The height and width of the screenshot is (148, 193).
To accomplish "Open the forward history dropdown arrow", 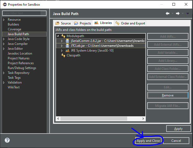I will [183, 13].
